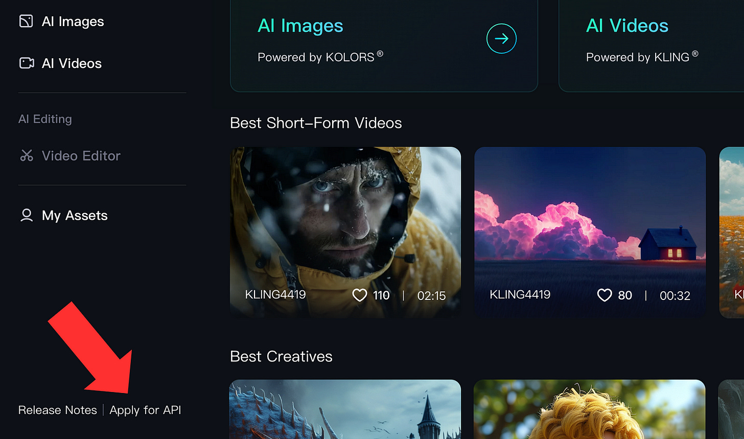Screen dimensions: 744x439
Task: Open My Assets via the person icon
Action: [x=26, y=215]
